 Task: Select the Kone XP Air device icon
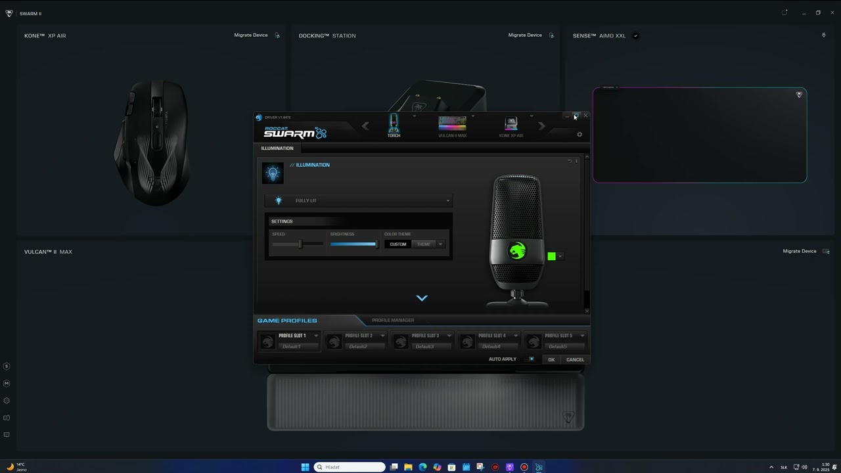coord(511,124)
